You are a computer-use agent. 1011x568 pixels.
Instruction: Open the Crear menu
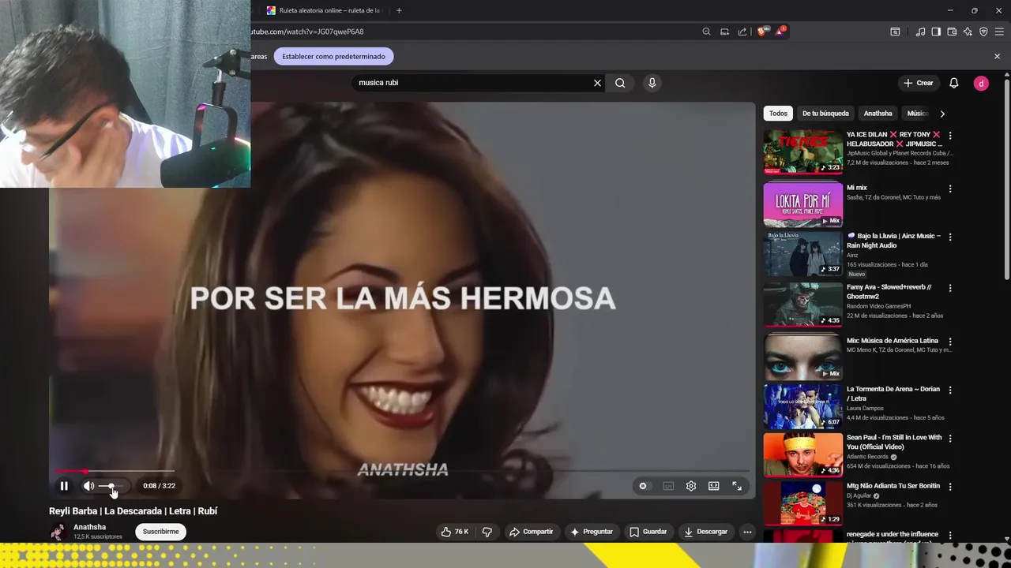(919, 83)
